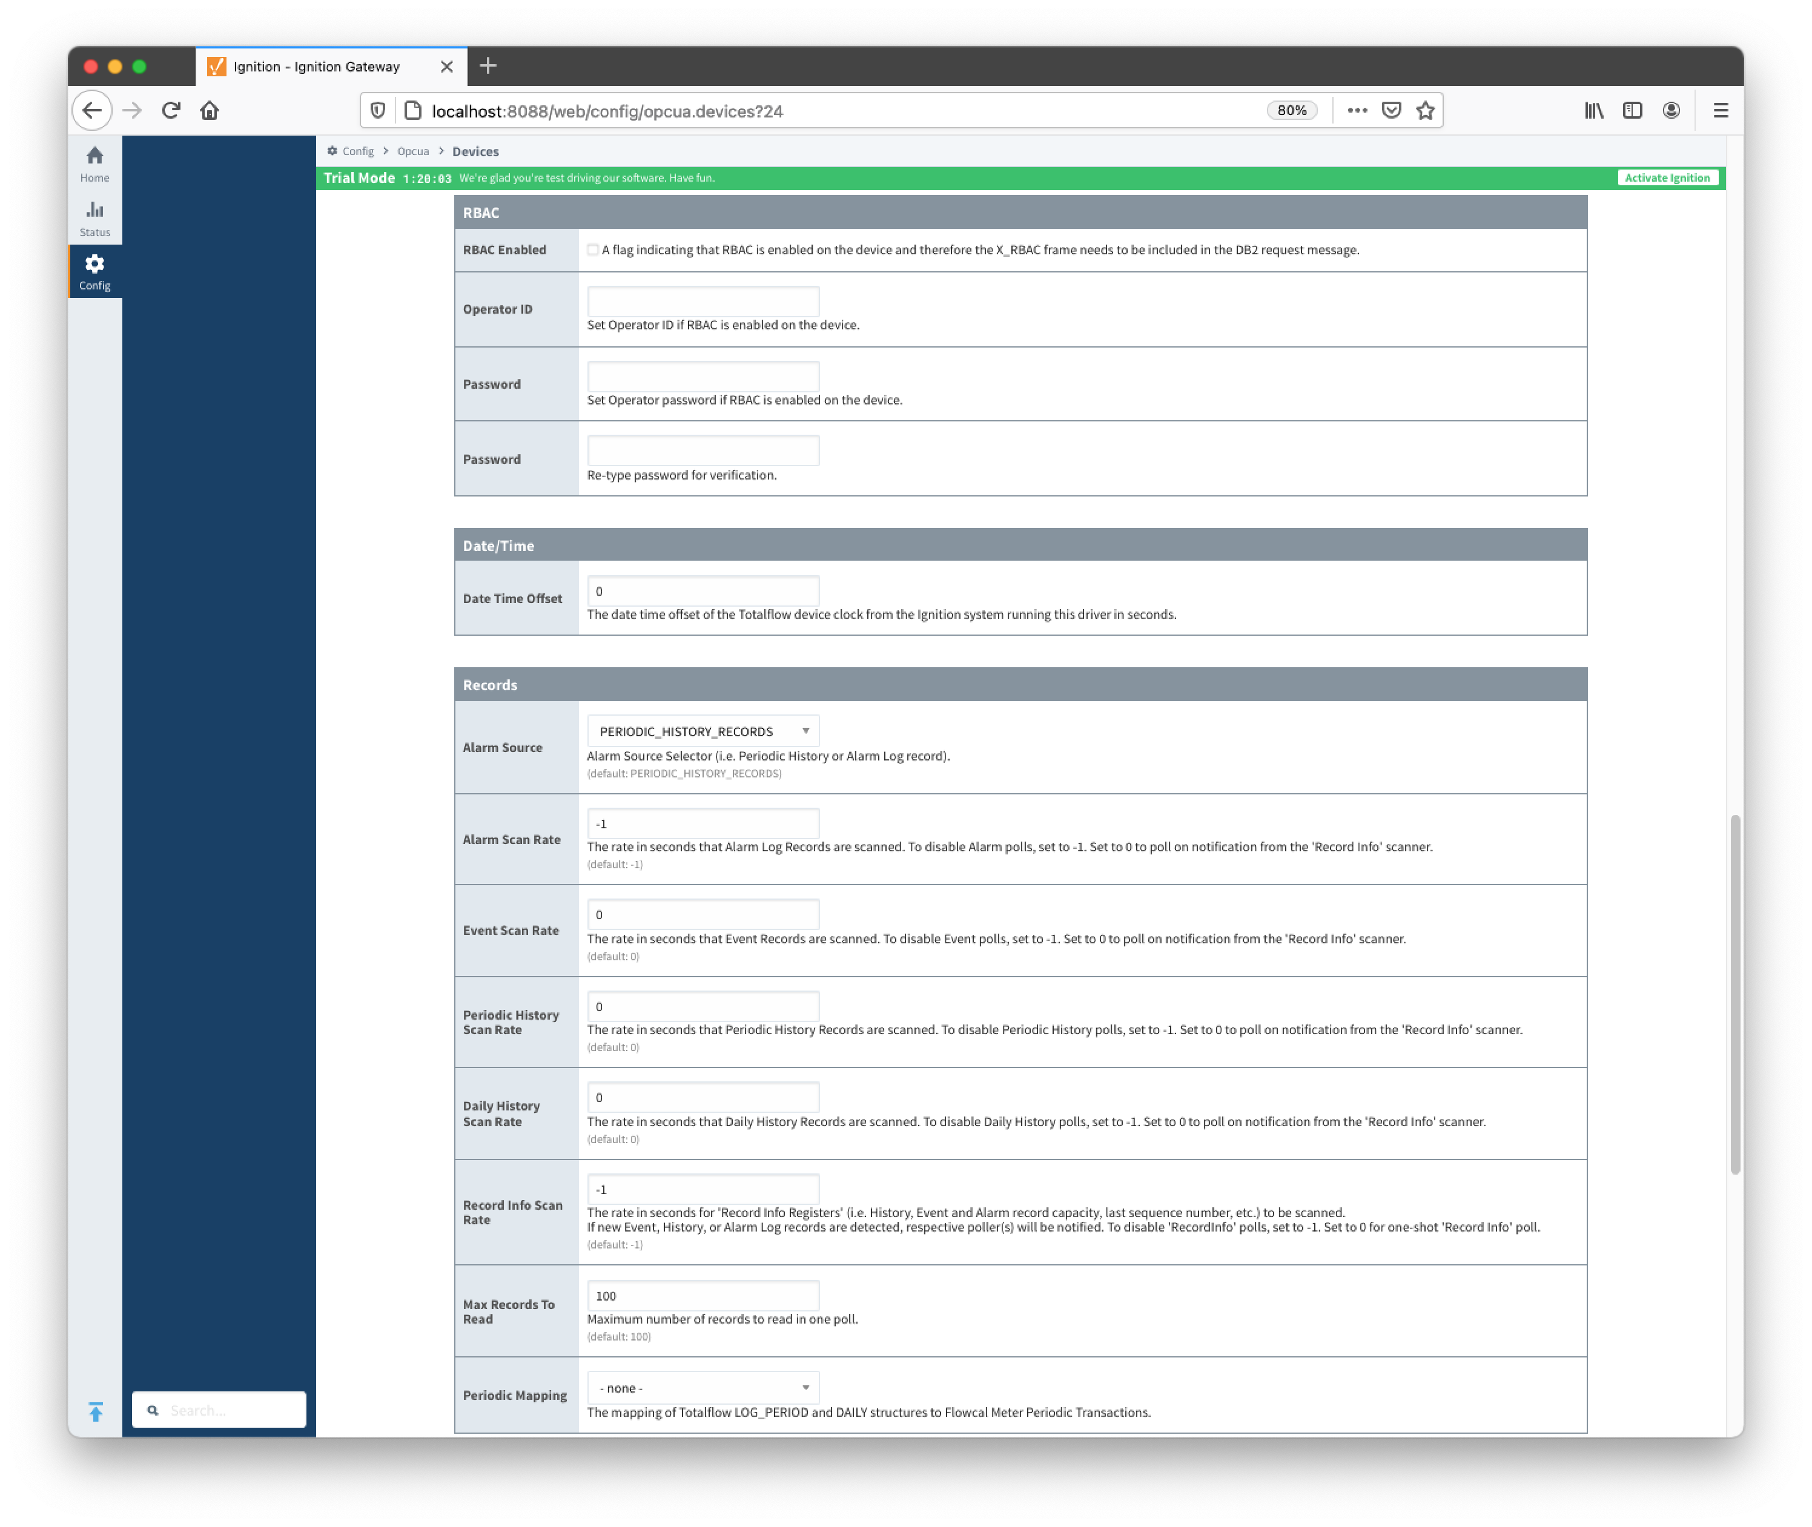1812x1527 pixels.
Task: Toggle the browser sidebar icon
Action: (1633, 111)
